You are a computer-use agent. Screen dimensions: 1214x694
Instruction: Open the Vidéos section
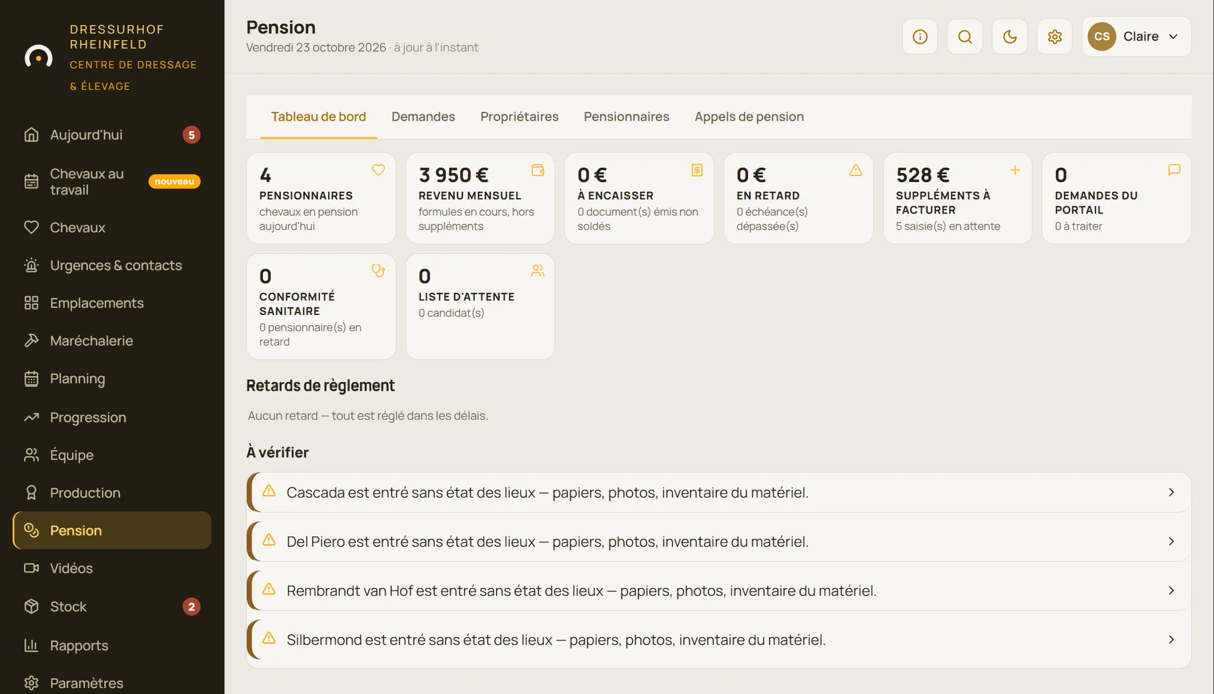pyautogui.click(x=112, y=568)
